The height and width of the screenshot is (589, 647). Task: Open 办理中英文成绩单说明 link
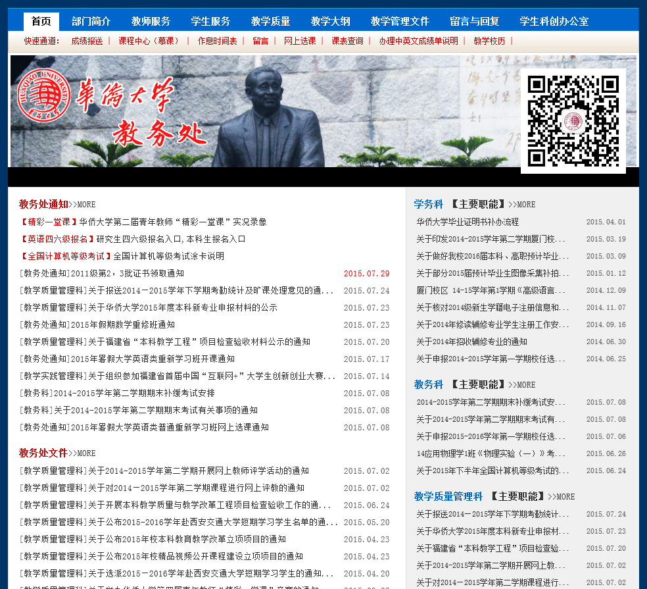click(418, 41)
